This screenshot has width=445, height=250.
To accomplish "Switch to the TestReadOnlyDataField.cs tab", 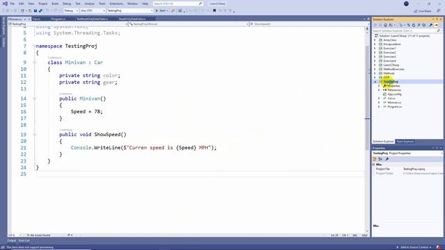I will tap(92, 19).
